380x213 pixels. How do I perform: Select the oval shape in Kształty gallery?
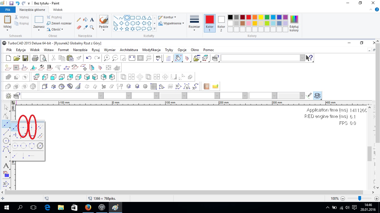[127, 18]
